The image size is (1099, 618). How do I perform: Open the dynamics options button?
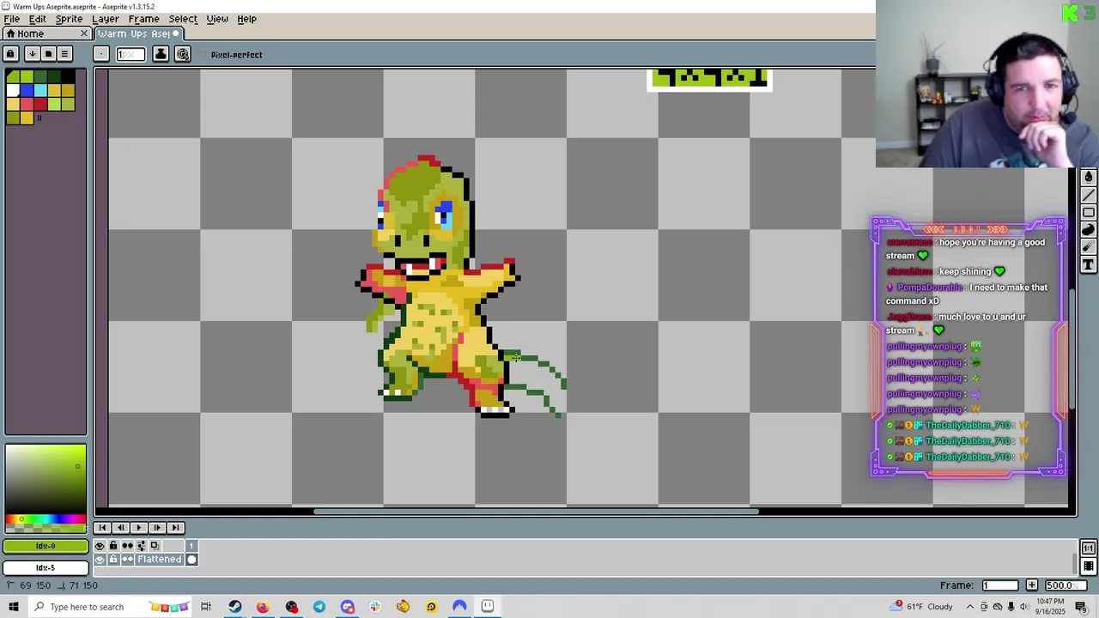coord(183,54)
